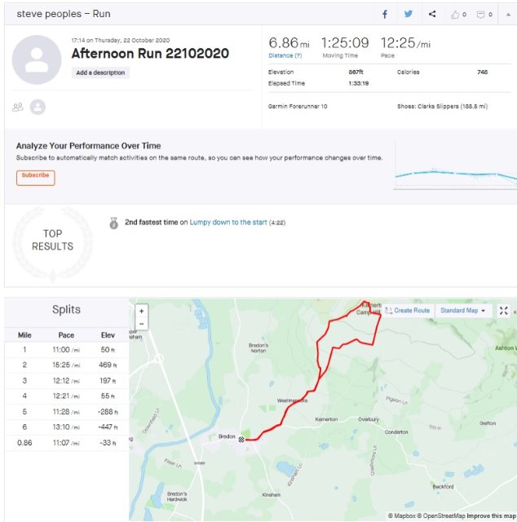Expand the map to fullscreen

504,311
